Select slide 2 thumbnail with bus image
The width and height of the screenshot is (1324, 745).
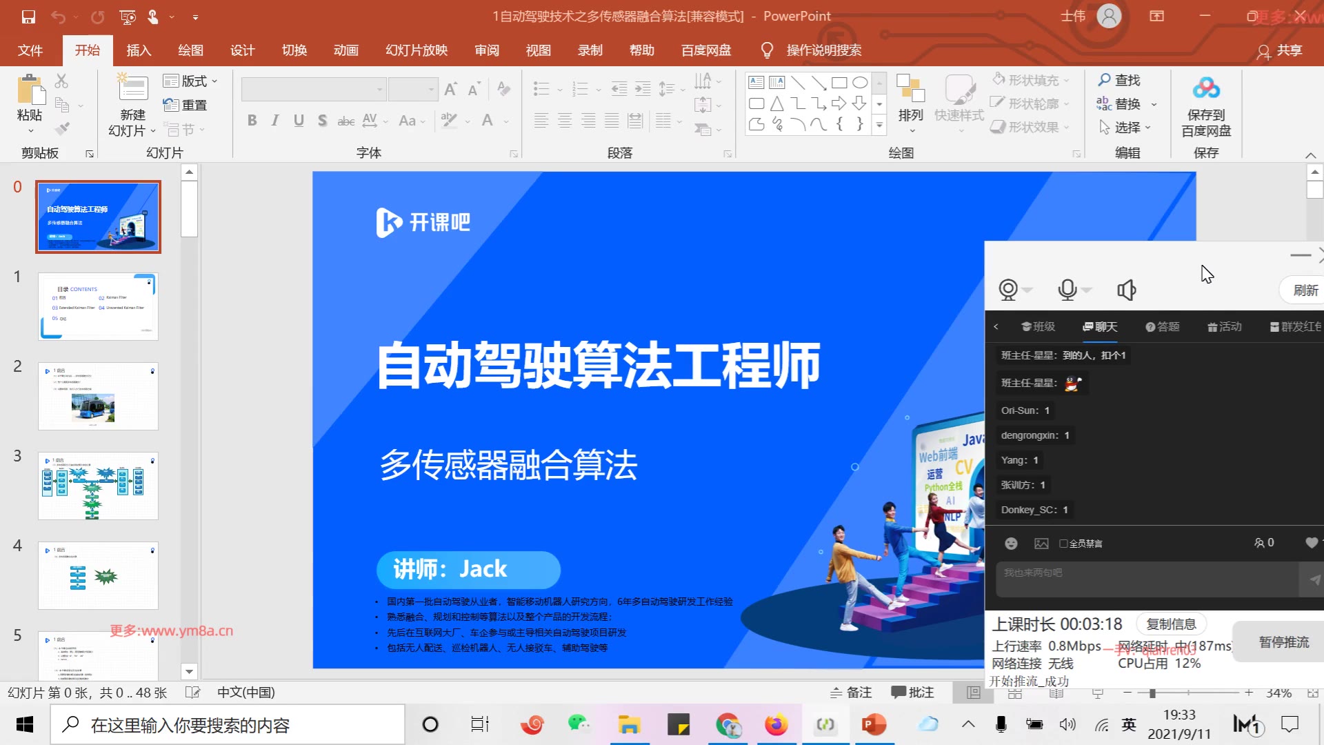click(98, 397)
